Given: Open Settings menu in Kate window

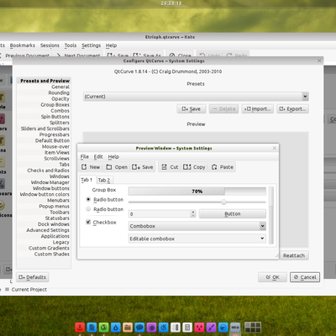Looking at the screenshot, I should tap(91, 45).
